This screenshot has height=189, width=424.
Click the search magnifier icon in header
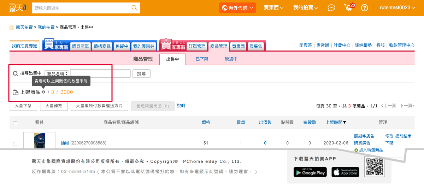(134, 8)
